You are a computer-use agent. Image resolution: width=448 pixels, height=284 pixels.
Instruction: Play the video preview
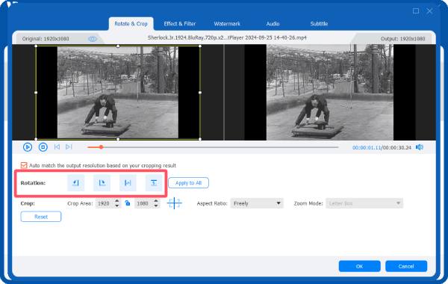pyautogui.click(x=28, y=147)
